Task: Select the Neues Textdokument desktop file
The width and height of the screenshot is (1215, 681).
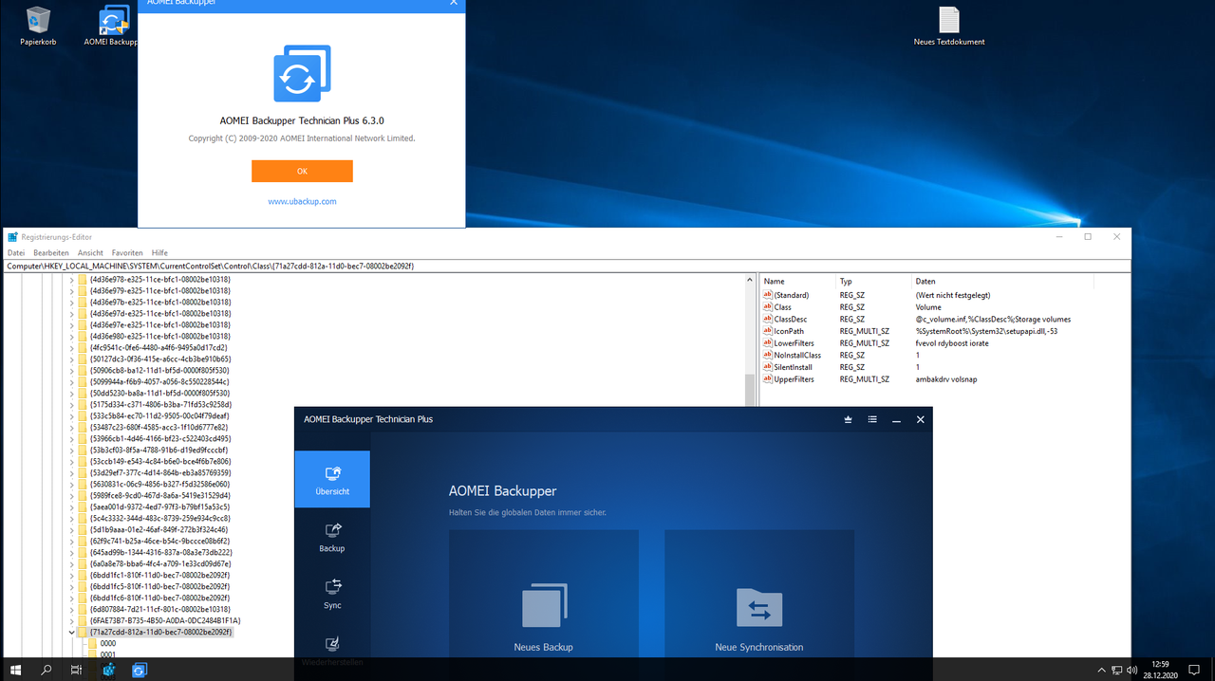Action: [x=949, y=26]
